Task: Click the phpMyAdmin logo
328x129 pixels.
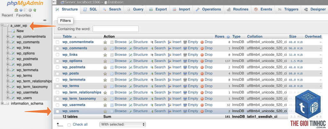Action: [25, 3]
